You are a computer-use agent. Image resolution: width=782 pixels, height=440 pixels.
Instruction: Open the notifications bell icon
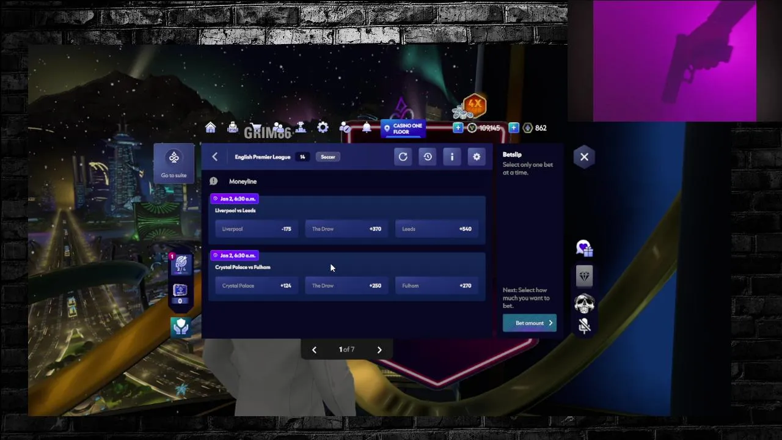pos(367,128)
